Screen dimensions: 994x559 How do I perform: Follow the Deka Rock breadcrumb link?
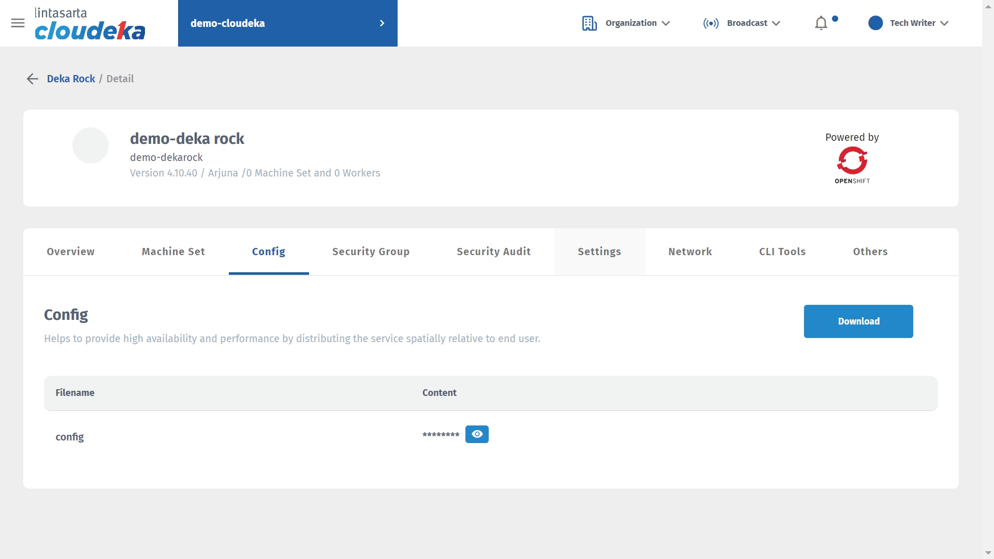point(71,79)
